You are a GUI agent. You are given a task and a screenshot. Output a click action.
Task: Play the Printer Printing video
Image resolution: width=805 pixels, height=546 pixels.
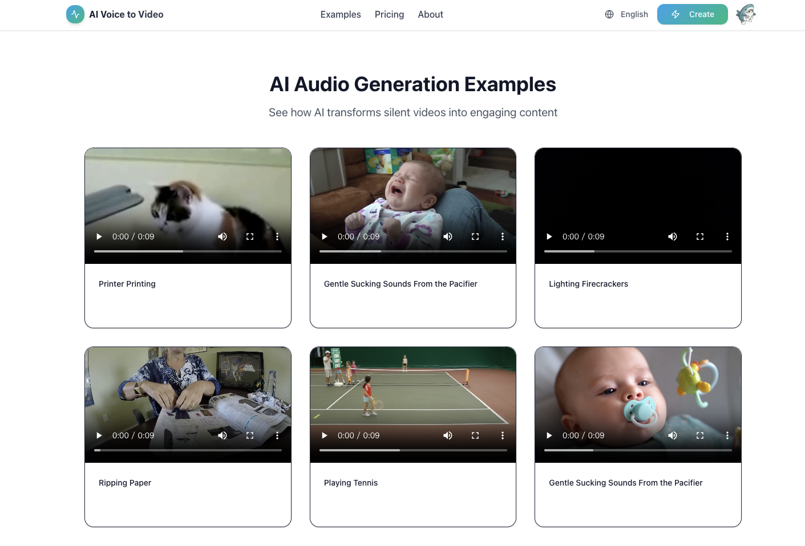point(99,236)
